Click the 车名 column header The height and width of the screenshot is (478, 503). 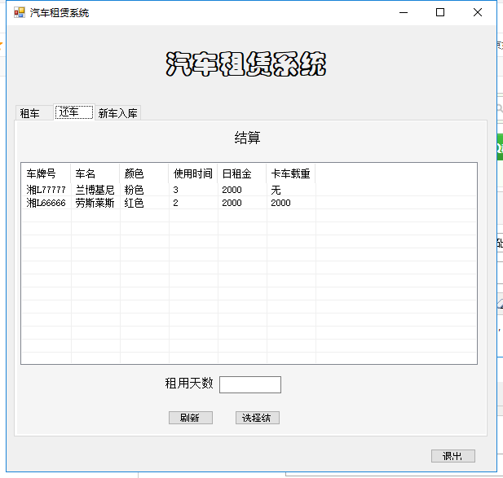click(95, 173)
